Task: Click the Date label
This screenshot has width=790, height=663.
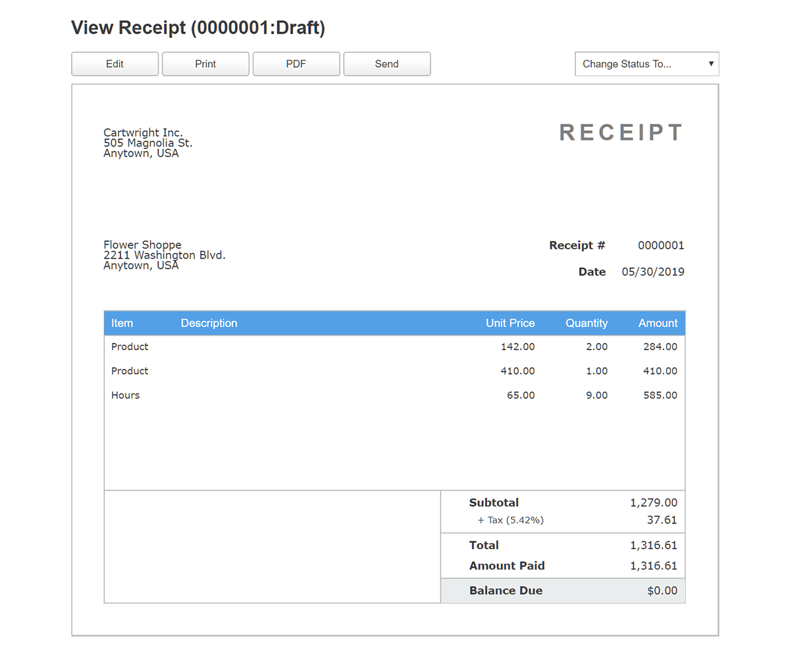Action: (592, 272)
